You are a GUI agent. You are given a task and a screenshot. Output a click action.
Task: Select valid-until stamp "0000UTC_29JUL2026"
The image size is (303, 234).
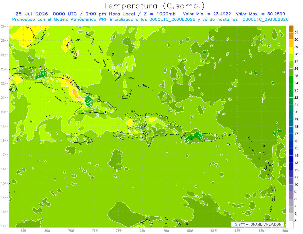[266, 19]
